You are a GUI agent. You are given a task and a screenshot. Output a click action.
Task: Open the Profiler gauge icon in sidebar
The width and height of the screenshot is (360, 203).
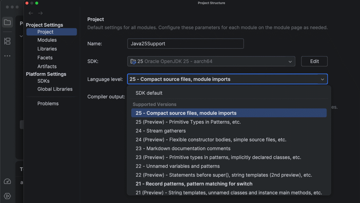coord(7,182)
